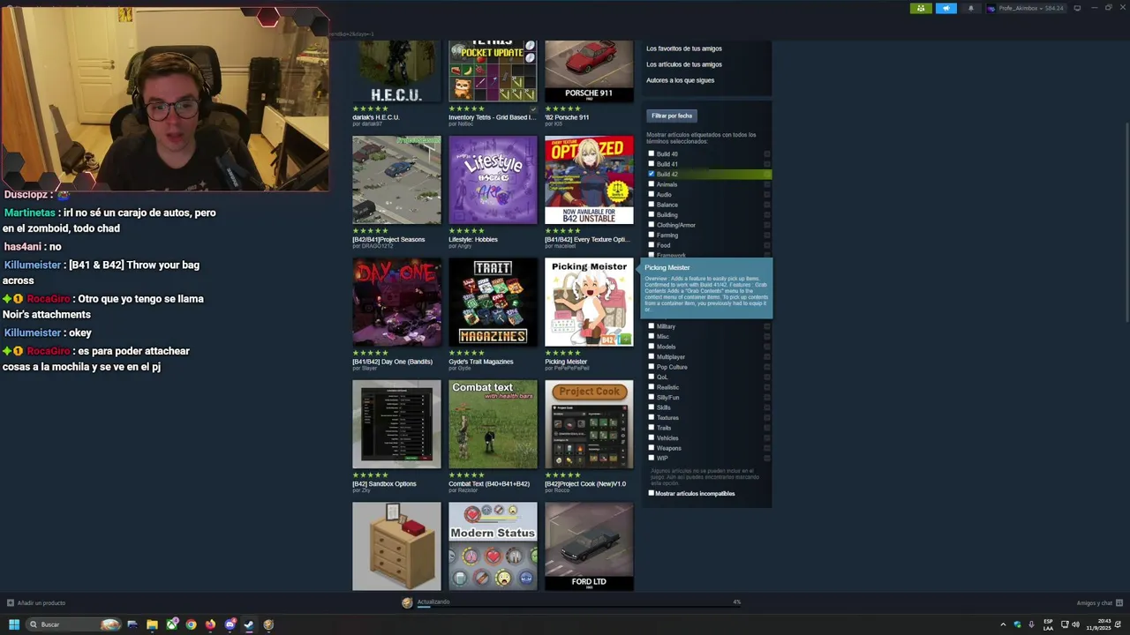Screen dimensions: 1130x635
Task: Open the green friends activity icon
Action: [x=921, y=8]
